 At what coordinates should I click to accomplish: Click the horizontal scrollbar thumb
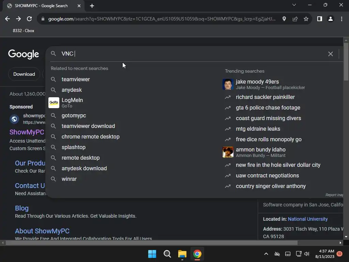click(152, 243)
